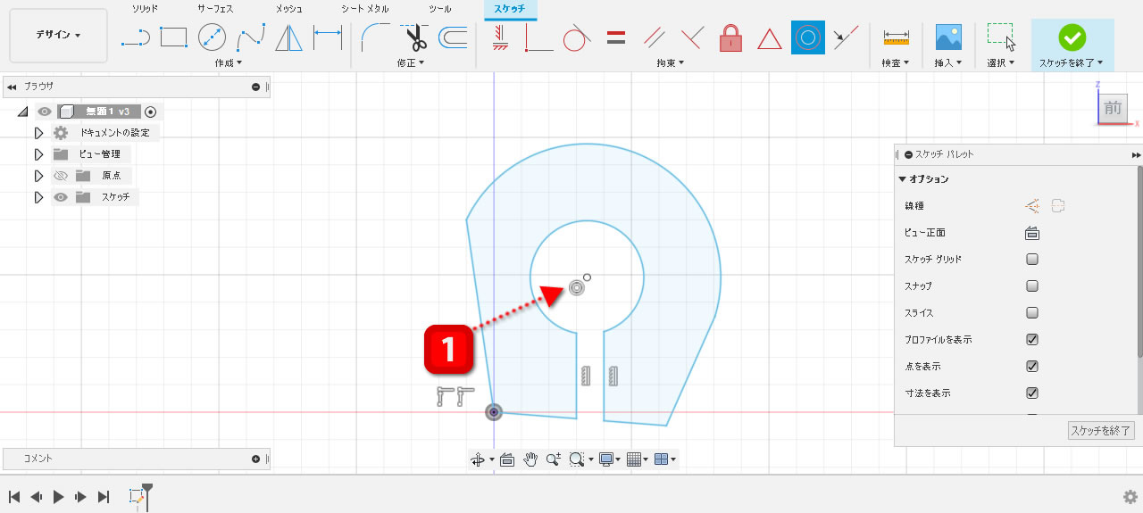Select the Offset tool
This screenshot has width=1143, height=513.
coord(453,37)
